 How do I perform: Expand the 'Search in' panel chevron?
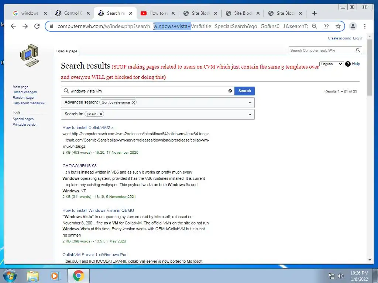point(250,114)
